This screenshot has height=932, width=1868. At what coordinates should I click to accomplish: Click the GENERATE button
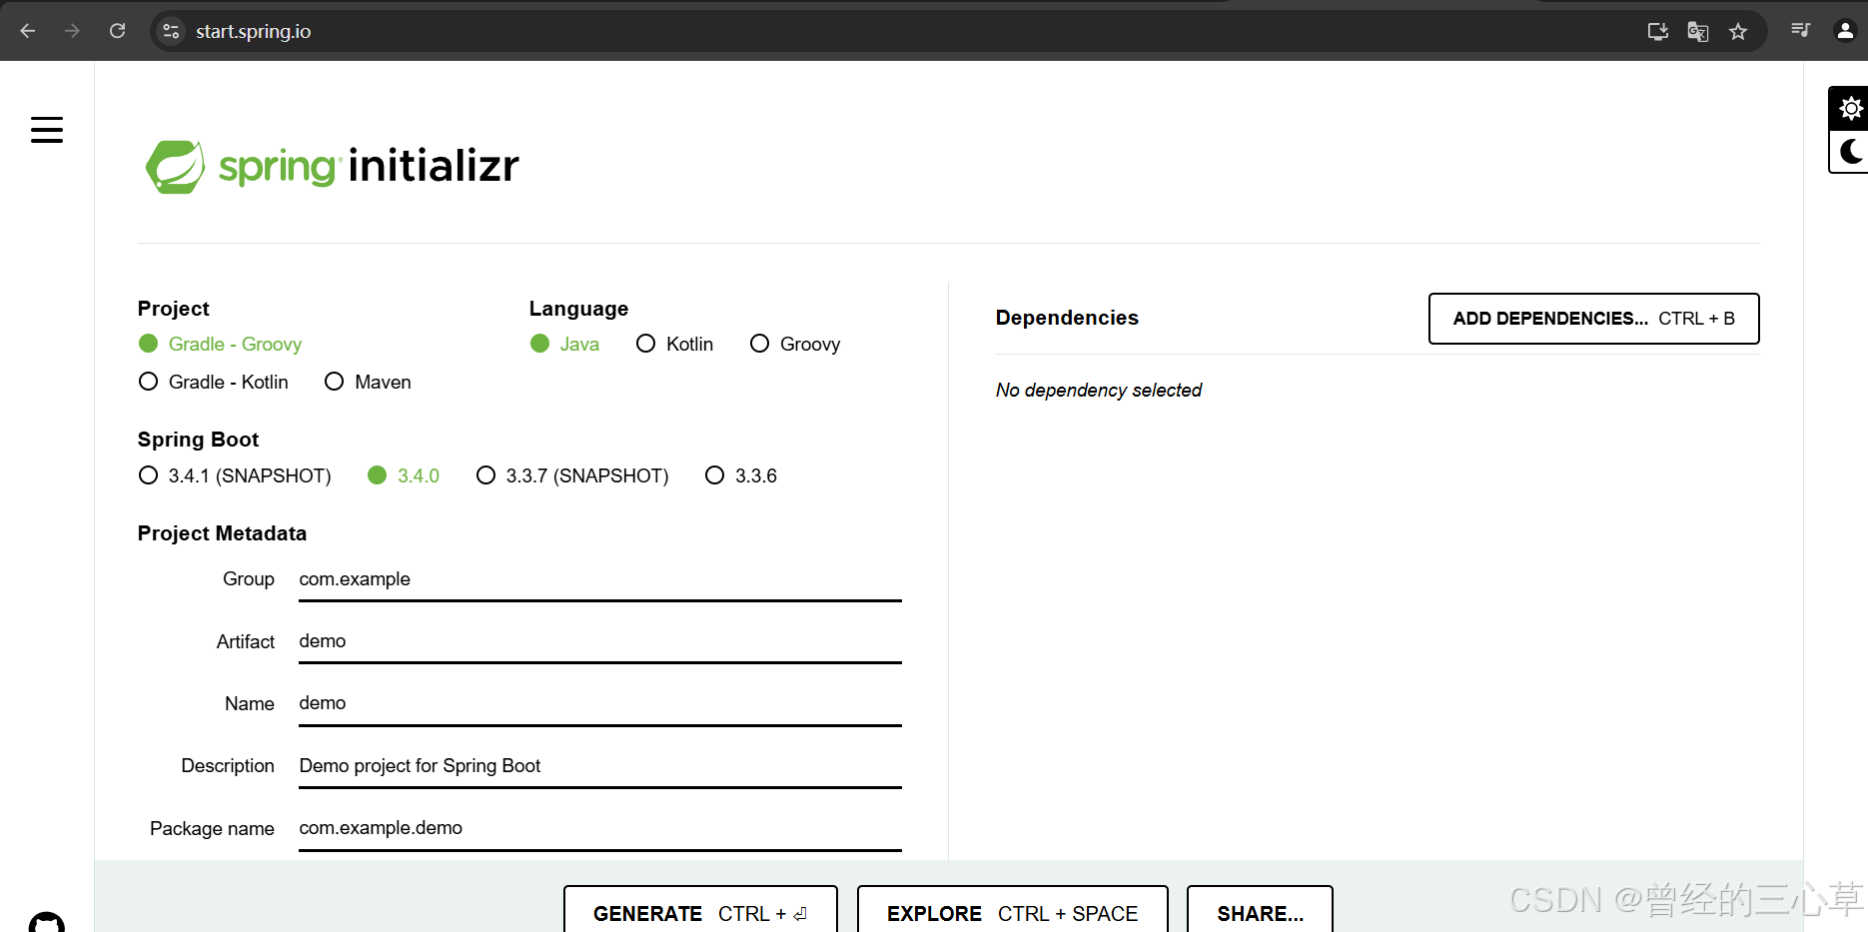pyautogui.click(x=700, y=909)
